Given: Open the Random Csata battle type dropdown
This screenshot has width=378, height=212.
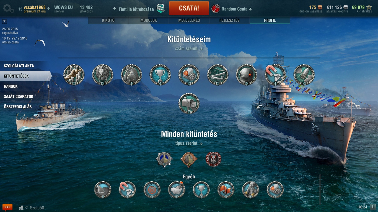Looking at the screenshot, I should [237, 9].
